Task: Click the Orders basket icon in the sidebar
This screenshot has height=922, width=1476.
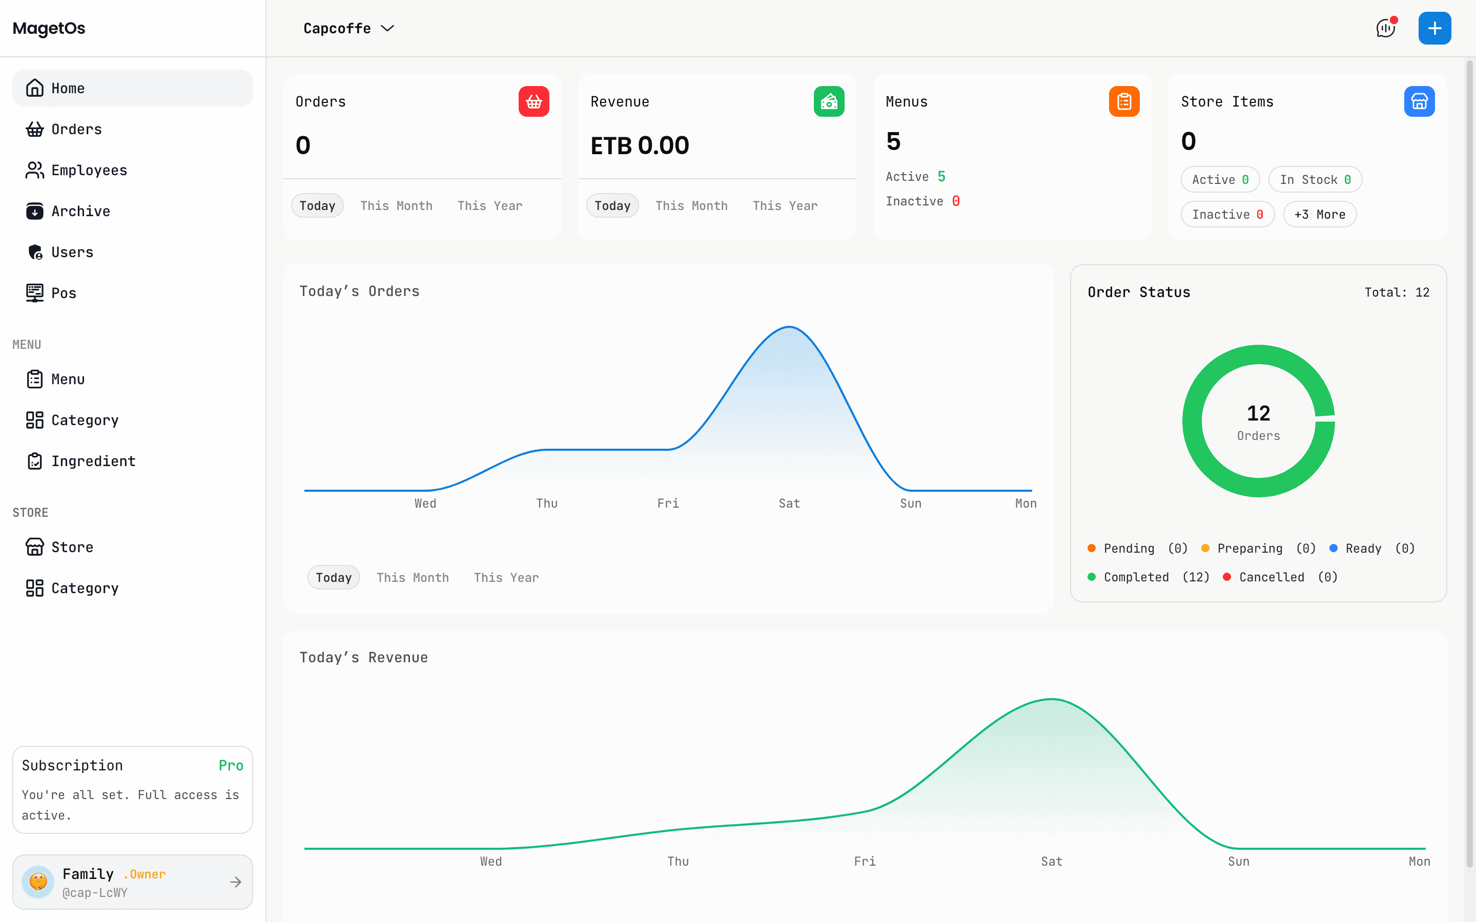Action: (35, 129)
